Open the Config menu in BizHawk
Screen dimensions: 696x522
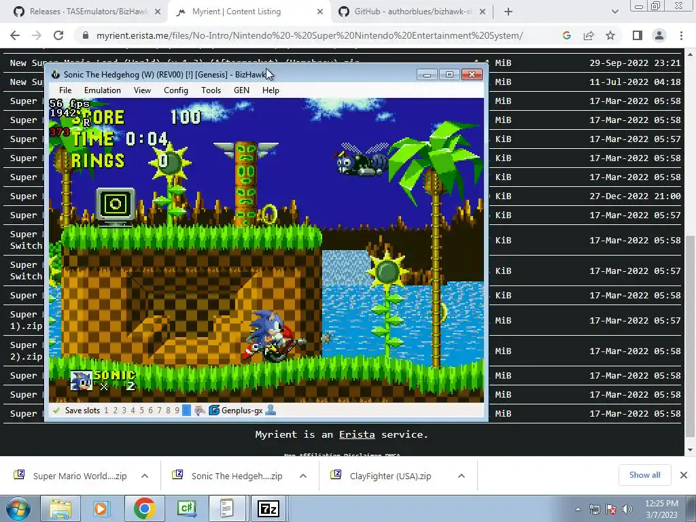tap(176, 90)
